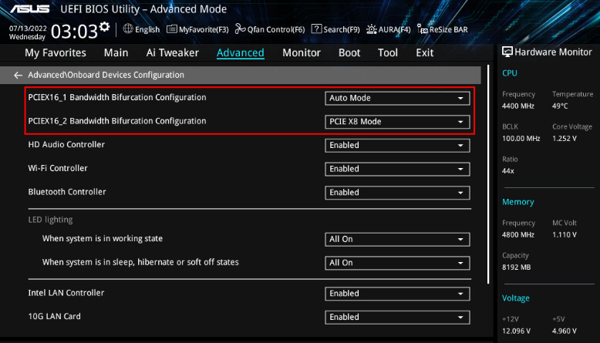Click the 4400 MHz CPU frequency value
This screenshot has height=343, width=600.
pos(518,106)
